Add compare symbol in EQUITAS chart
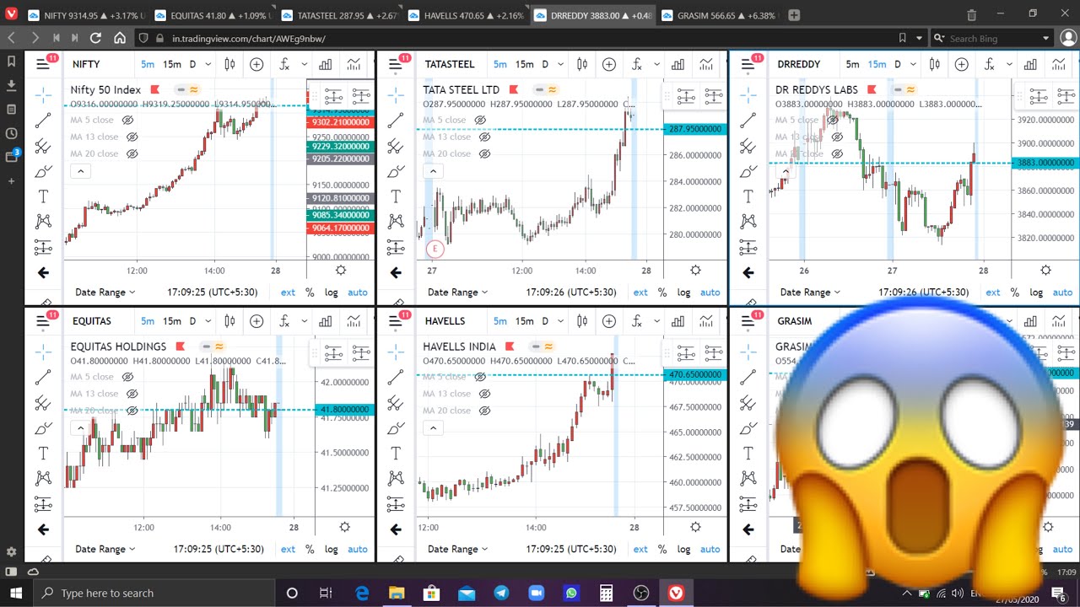1080x607 pixels. click(256, 321)
